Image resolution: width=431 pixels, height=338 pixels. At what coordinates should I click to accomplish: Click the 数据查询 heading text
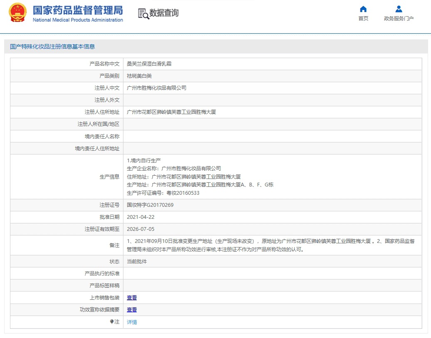click(x=164, y=13)
